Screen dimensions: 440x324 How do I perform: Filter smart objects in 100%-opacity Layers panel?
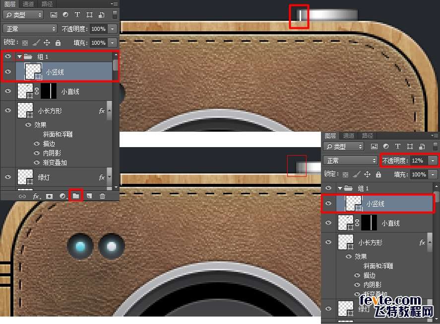click(x=102, y=14)
